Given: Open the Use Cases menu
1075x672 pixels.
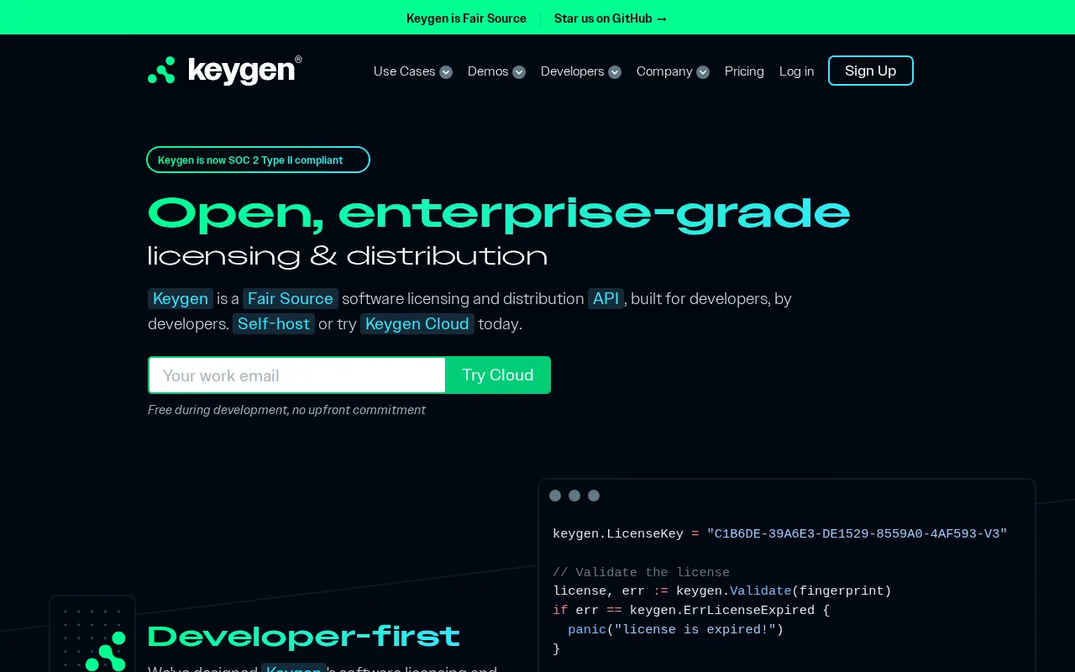Looking at the screenshot, I should 405,71.
